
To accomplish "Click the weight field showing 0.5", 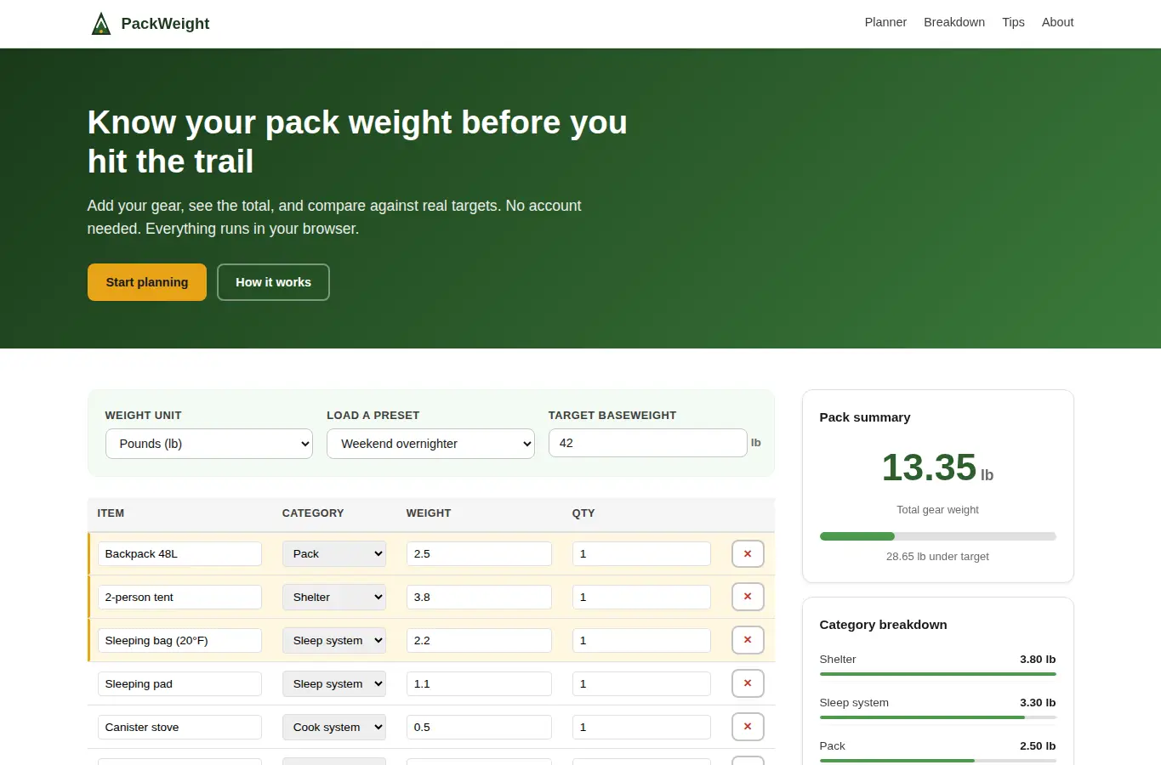I will click(x=479, y=728).
